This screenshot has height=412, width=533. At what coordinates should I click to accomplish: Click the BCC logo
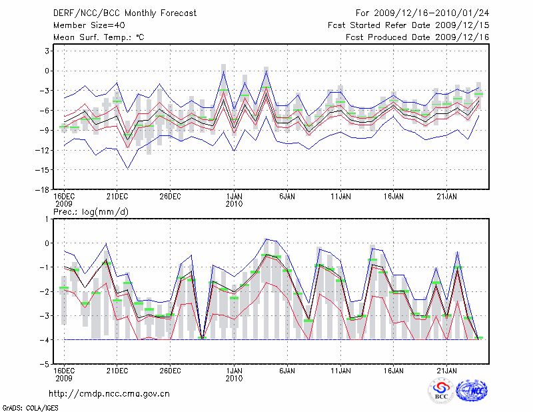[441, 391]
